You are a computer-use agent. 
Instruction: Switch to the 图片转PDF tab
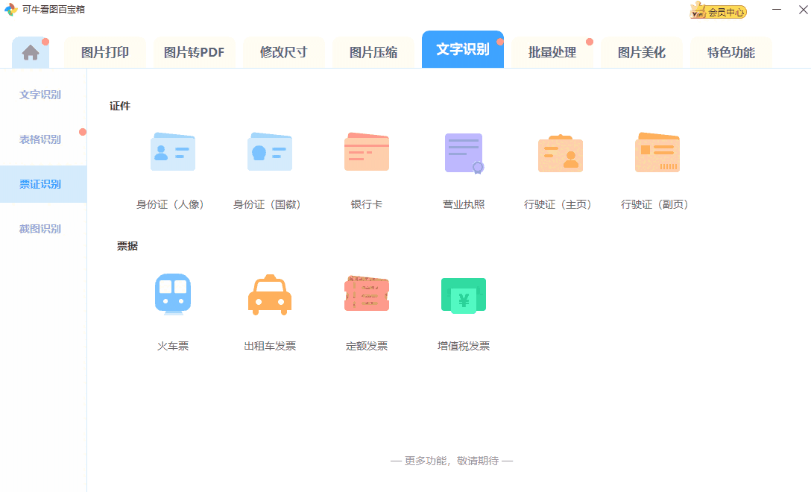click(194, 51)
